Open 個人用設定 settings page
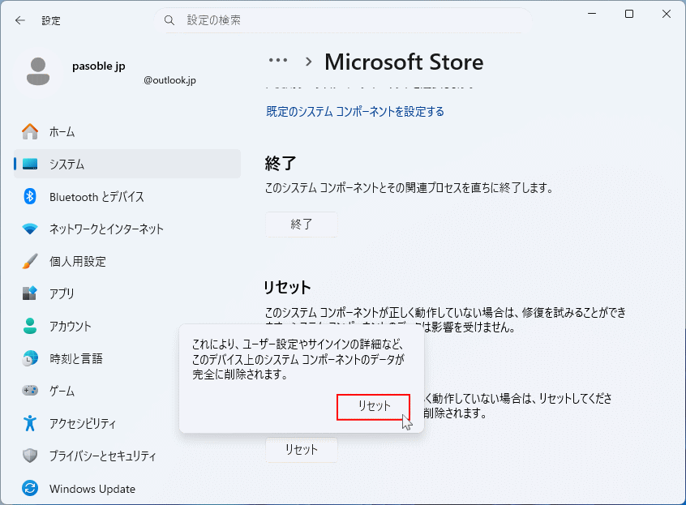Image resolution: width=686 pixels, height=505 pixels. (77, 262)
